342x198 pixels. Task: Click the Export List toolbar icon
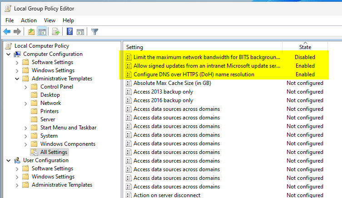(56, 31)
